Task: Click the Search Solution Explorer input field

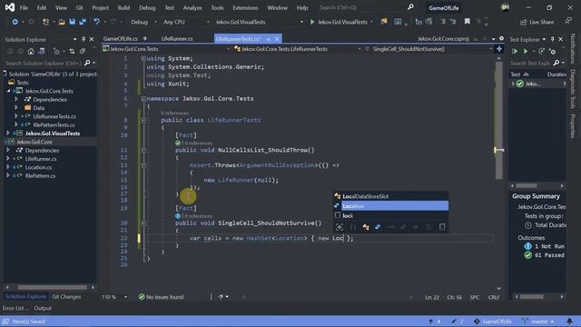Action: (44, 63)
